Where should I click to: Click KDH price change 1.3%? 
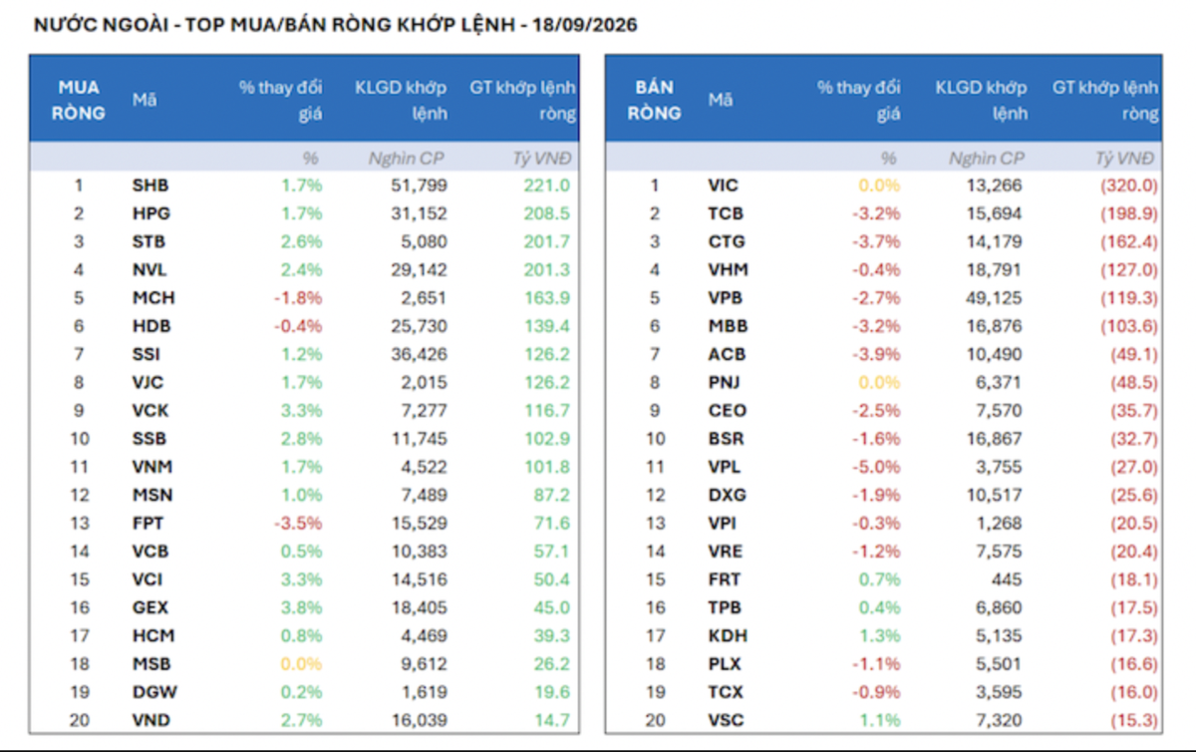[x=881, y=635]
